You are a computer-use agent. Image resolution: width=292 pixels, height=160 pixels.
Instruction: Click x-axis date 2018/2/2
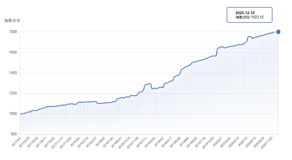(x=75, y=142)
